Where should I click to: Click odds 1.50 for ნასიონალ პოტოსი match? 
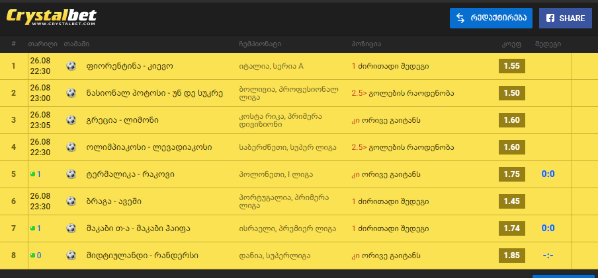point(512,93)
